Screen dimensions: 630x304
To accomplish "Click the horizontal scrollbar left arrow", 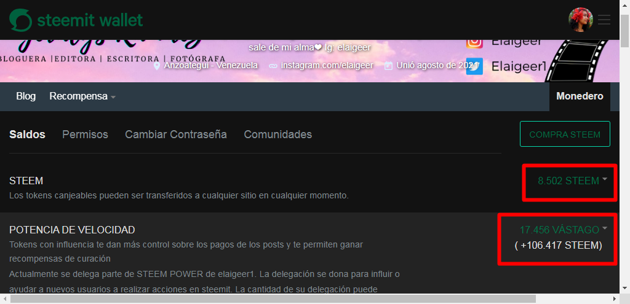I will pyautogui.click(x=5, y=299).
